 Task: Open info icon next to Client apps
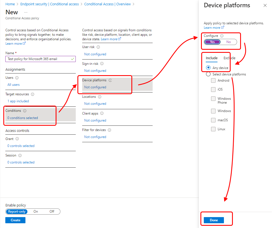coord(102,113)
